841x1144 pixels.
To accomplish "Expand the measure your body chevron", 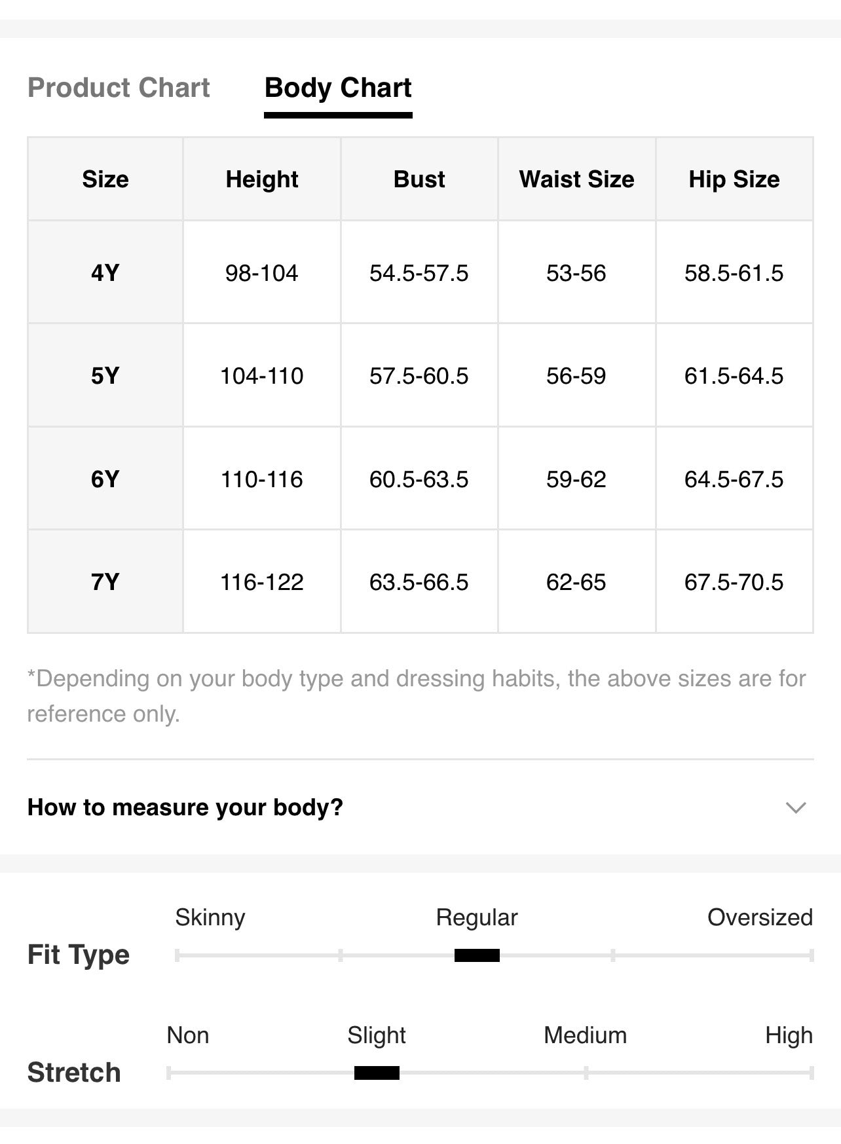I will coord(795,807).
